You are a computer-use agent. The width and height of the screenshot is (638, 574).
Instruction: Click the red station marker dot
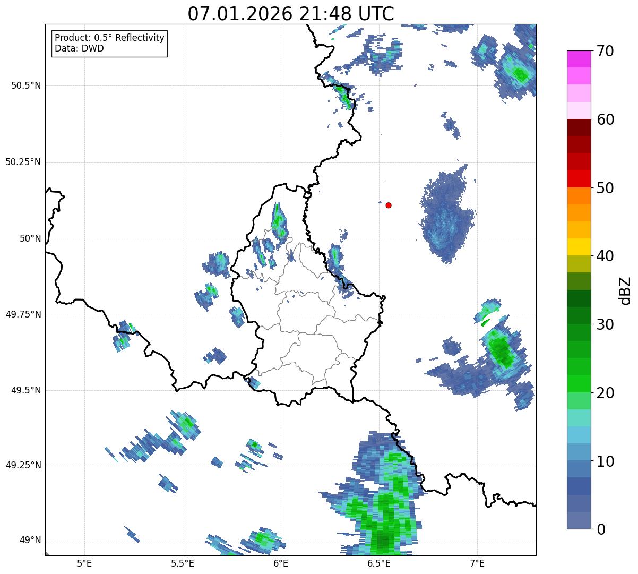[389, 205]
